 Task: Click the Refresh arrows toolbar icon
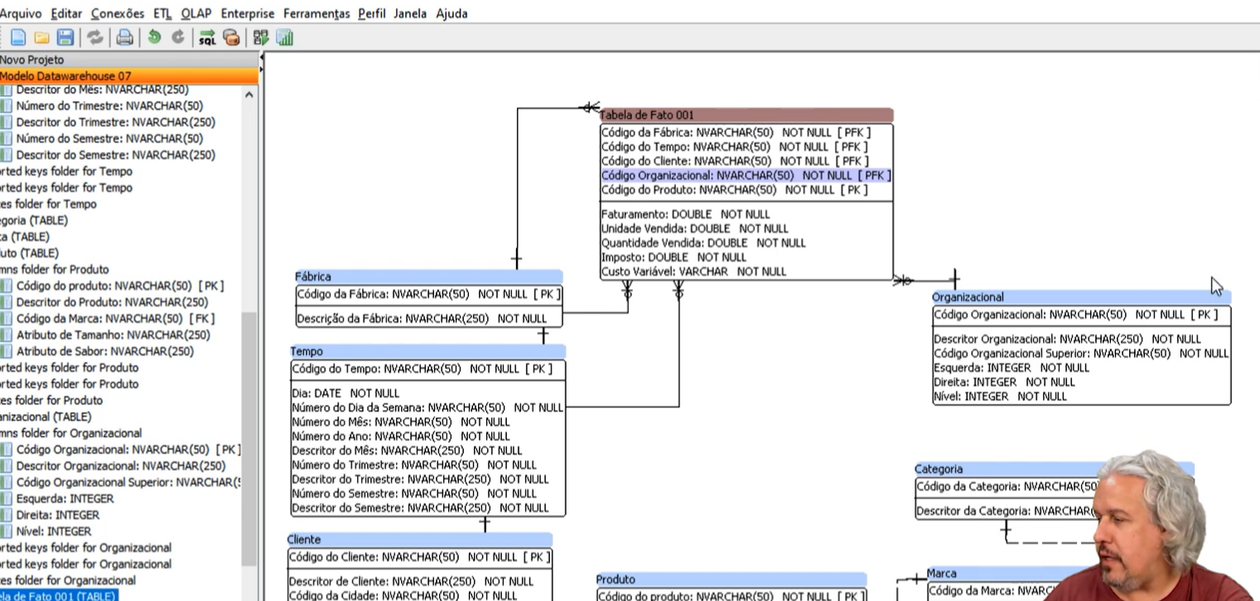[x=95, y=37]
